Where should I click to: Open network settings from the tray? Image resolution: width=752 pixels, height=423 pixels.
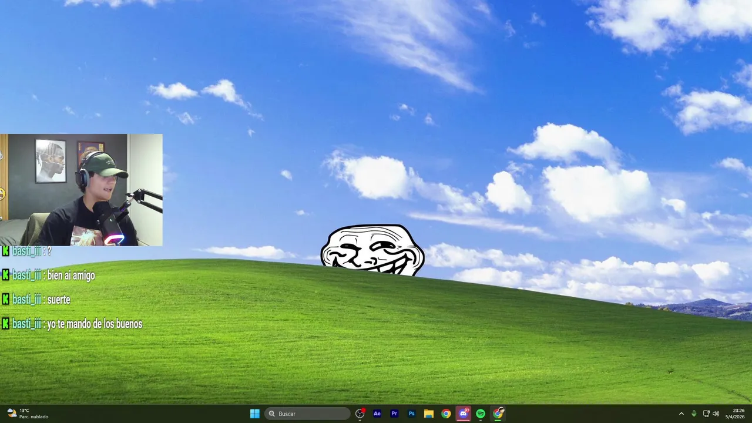(x=706, y=414)
